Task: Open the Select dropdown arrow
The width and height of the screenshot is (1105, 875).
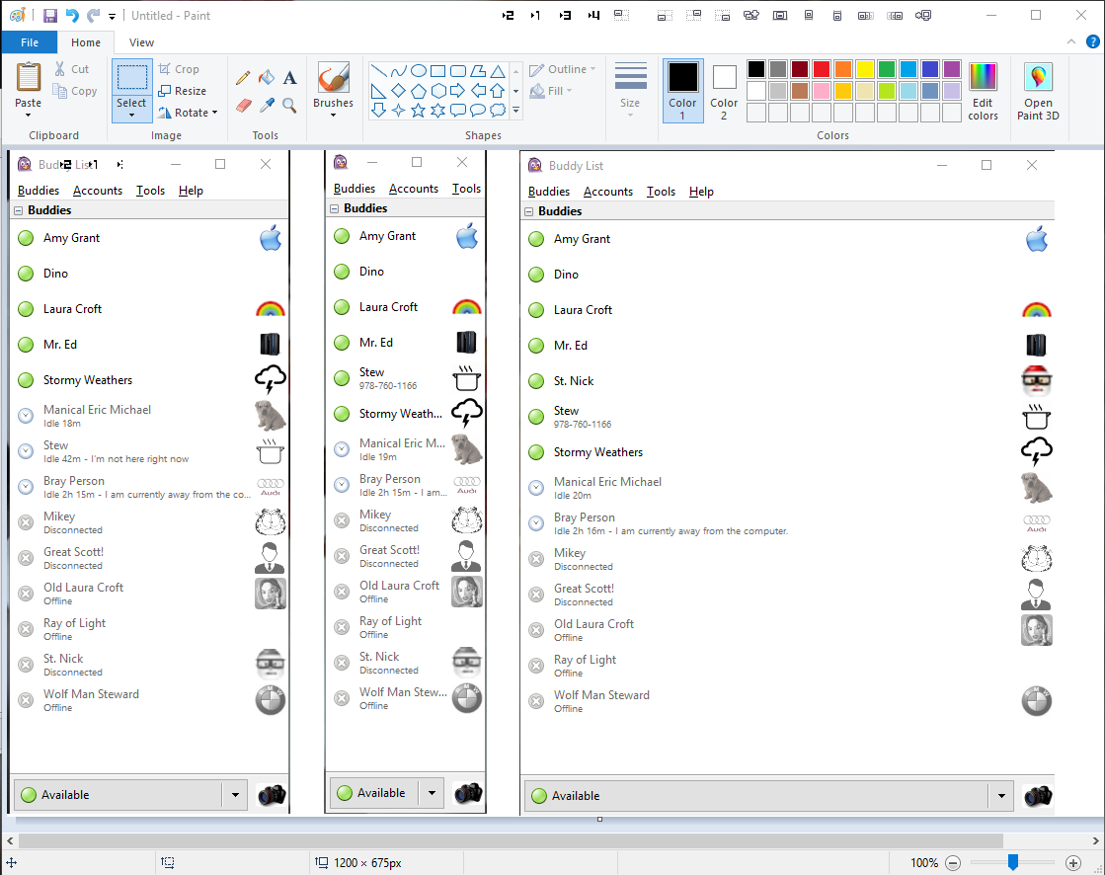Action: [131, 116]
